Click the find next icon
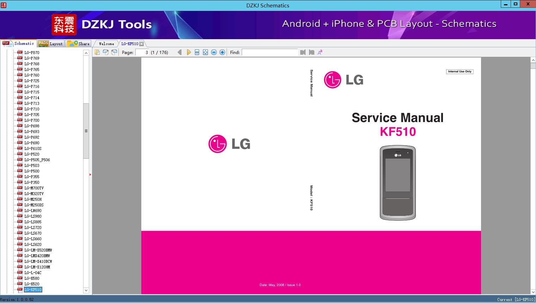 (x=312, y=52)
